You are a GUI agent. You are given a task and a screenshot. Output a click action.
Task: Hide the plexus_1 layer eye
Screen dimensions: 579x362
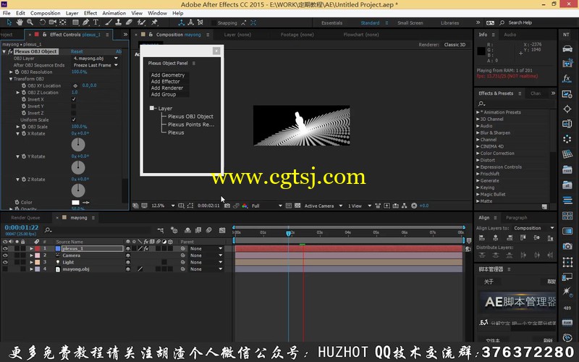pyautogui.click(x=5, y=248)
